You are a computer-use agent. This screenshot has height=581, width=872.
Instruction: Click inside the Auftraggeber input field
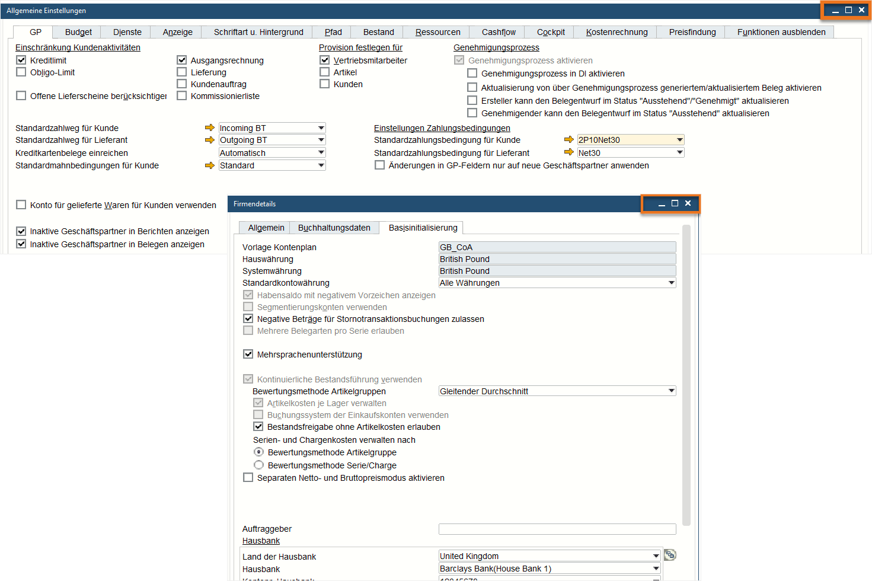pos(556,529)
